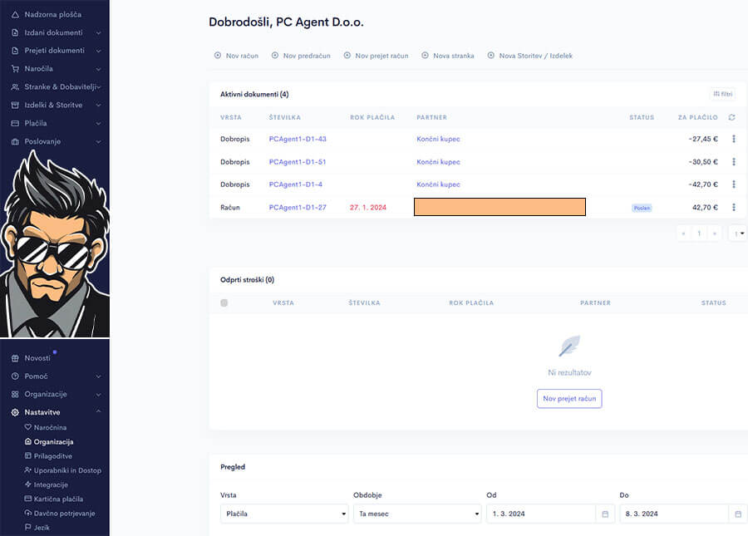
Task: Click the filtri filter button
Action: (x=722, y=94)
